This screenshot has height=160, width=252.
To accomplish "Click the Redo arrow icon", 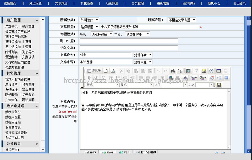I will point(166,71).
